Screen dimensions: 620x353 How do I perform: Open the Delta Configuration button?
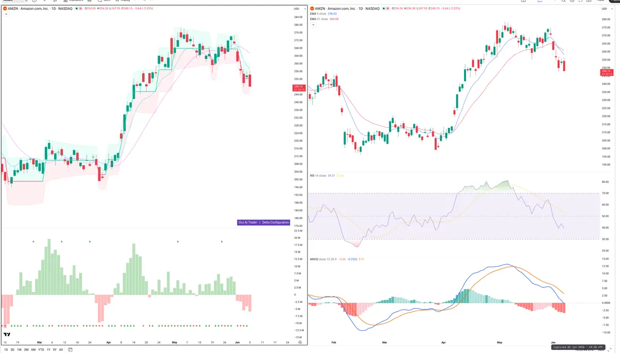click(x=275, y=222)
